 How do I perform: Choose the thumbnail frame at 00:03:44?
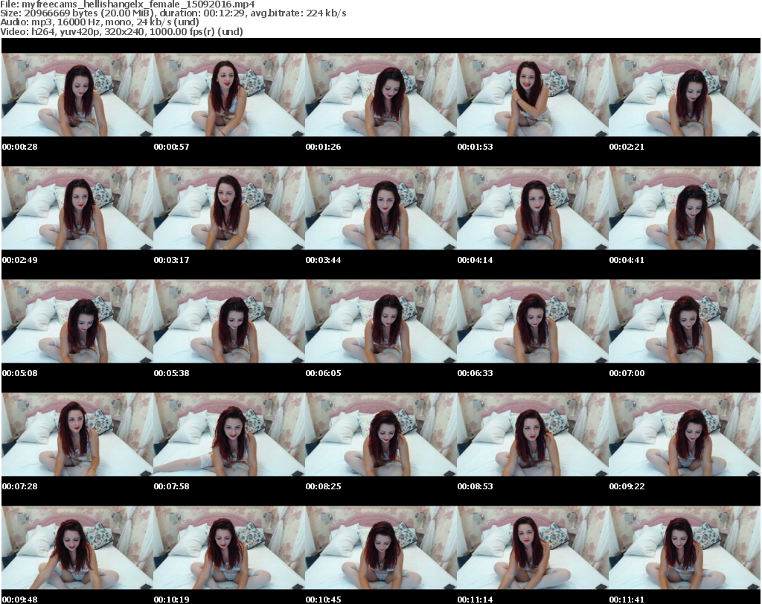380,208
